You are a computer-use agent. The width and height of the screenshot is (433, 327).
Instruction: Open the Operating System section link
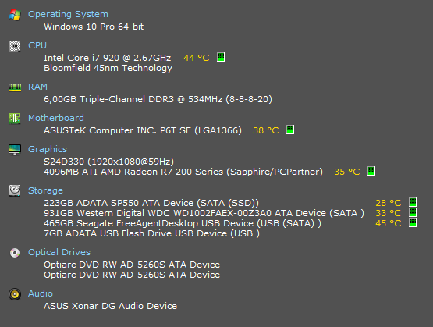(68, 14)
